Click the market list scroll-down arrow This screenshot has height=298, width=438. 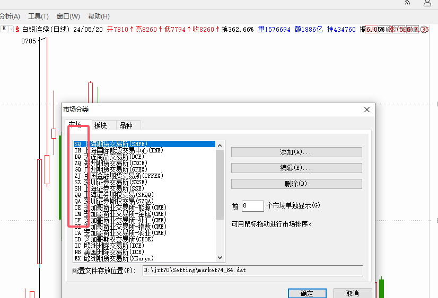tap(220, 258)
